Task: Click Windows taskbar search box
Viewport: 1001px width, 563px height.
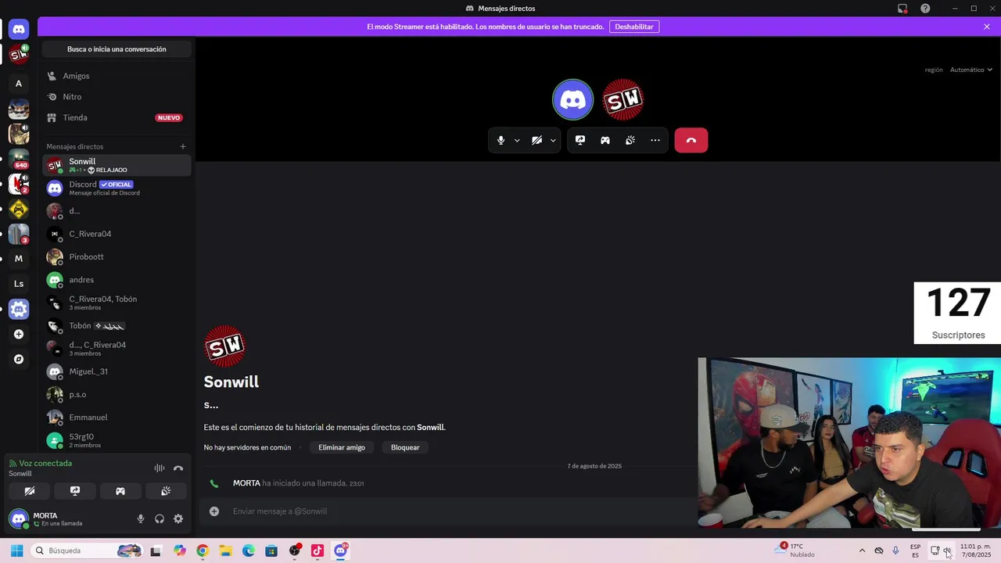Action: click(x=88, y=550)
